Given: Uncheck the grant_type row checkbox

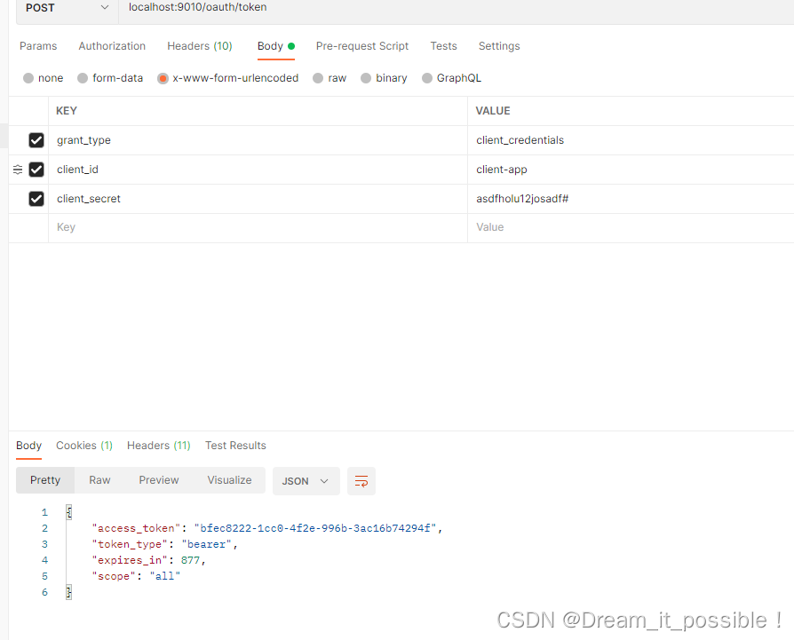Looking at the screenshot, I should click(36, 140).
